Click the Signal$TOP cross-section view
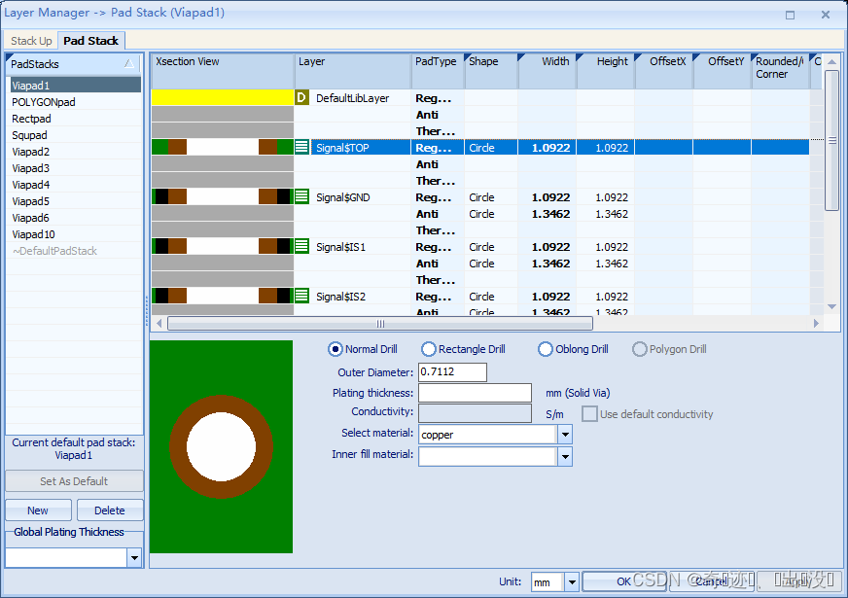This screenshot has height=598, width=848. pos(223,147)
